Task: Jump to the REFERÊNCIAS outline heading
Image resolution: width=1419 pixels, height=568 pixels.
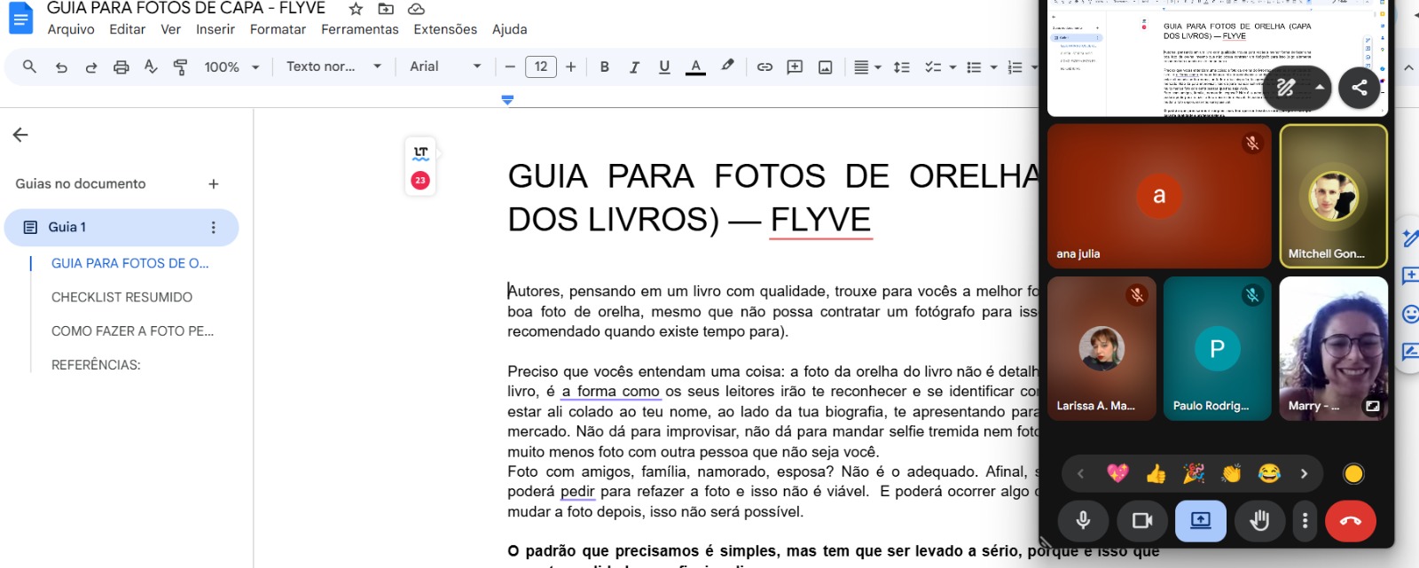Action: pos(96,365)
